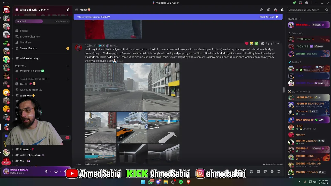Open the Boost Goal progress bar
Screen dimensions: 331x186
[42, 21]
